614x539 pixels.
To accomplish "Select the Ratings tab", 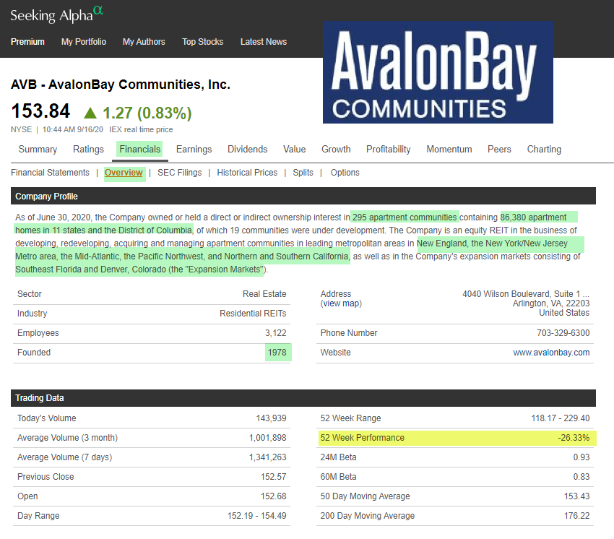I will (88, 150).
